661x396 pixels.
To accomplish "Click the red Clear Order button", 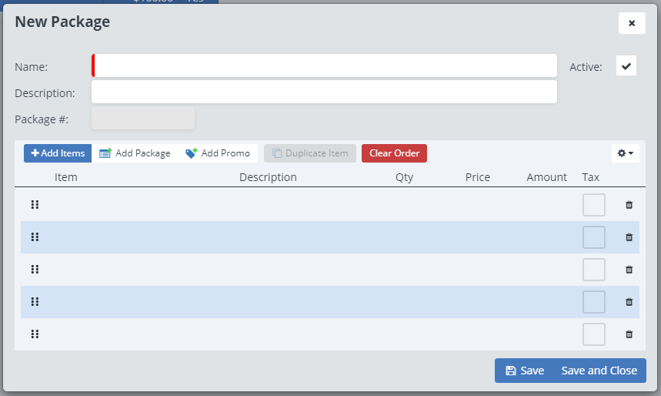I will (394, 153).
